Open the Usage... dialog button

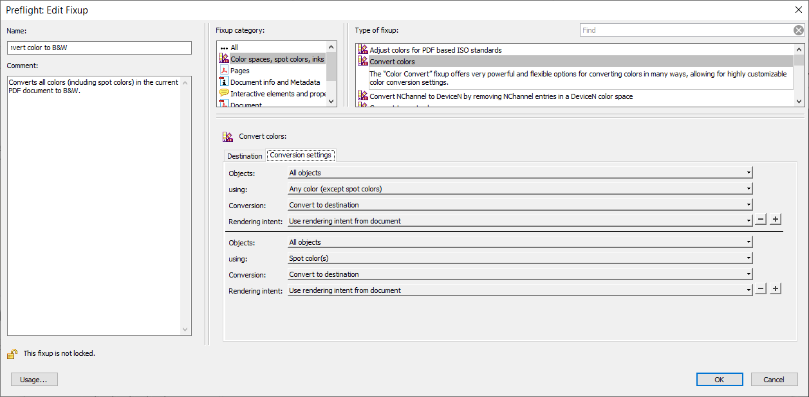[34, 380]
